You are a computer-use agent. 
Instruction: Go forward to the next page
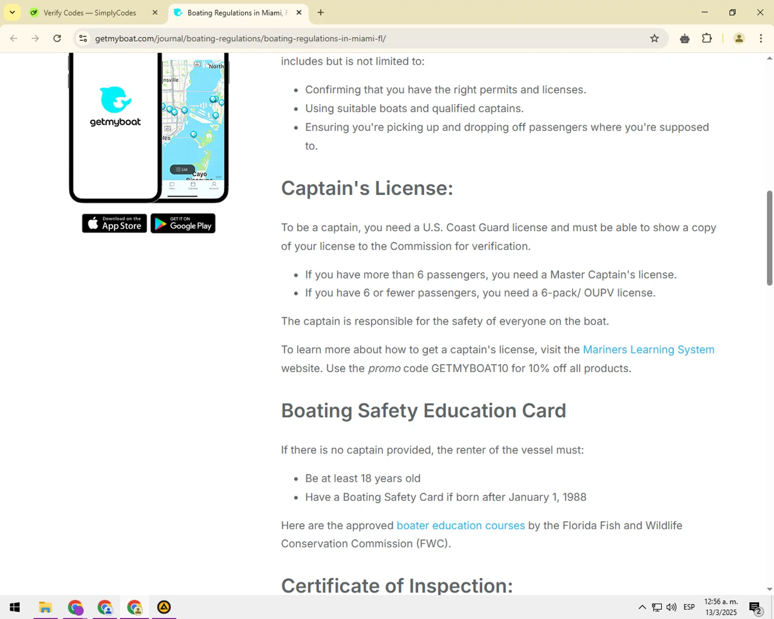coord(35,38)
